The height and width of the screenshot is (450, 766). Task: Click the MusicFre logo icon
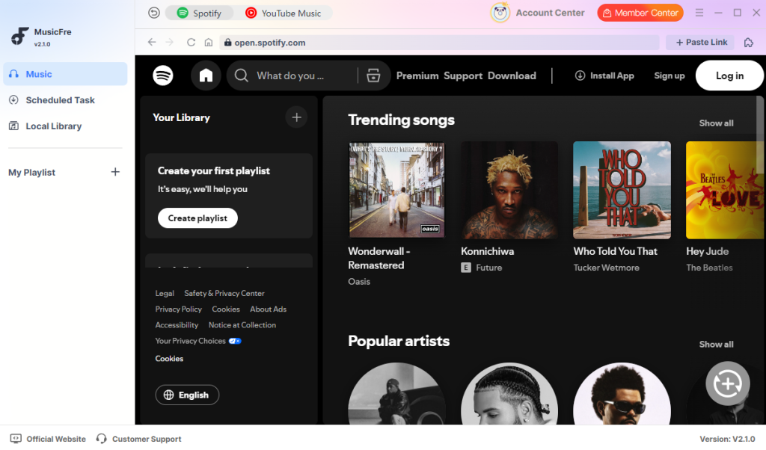pos(20,37)
